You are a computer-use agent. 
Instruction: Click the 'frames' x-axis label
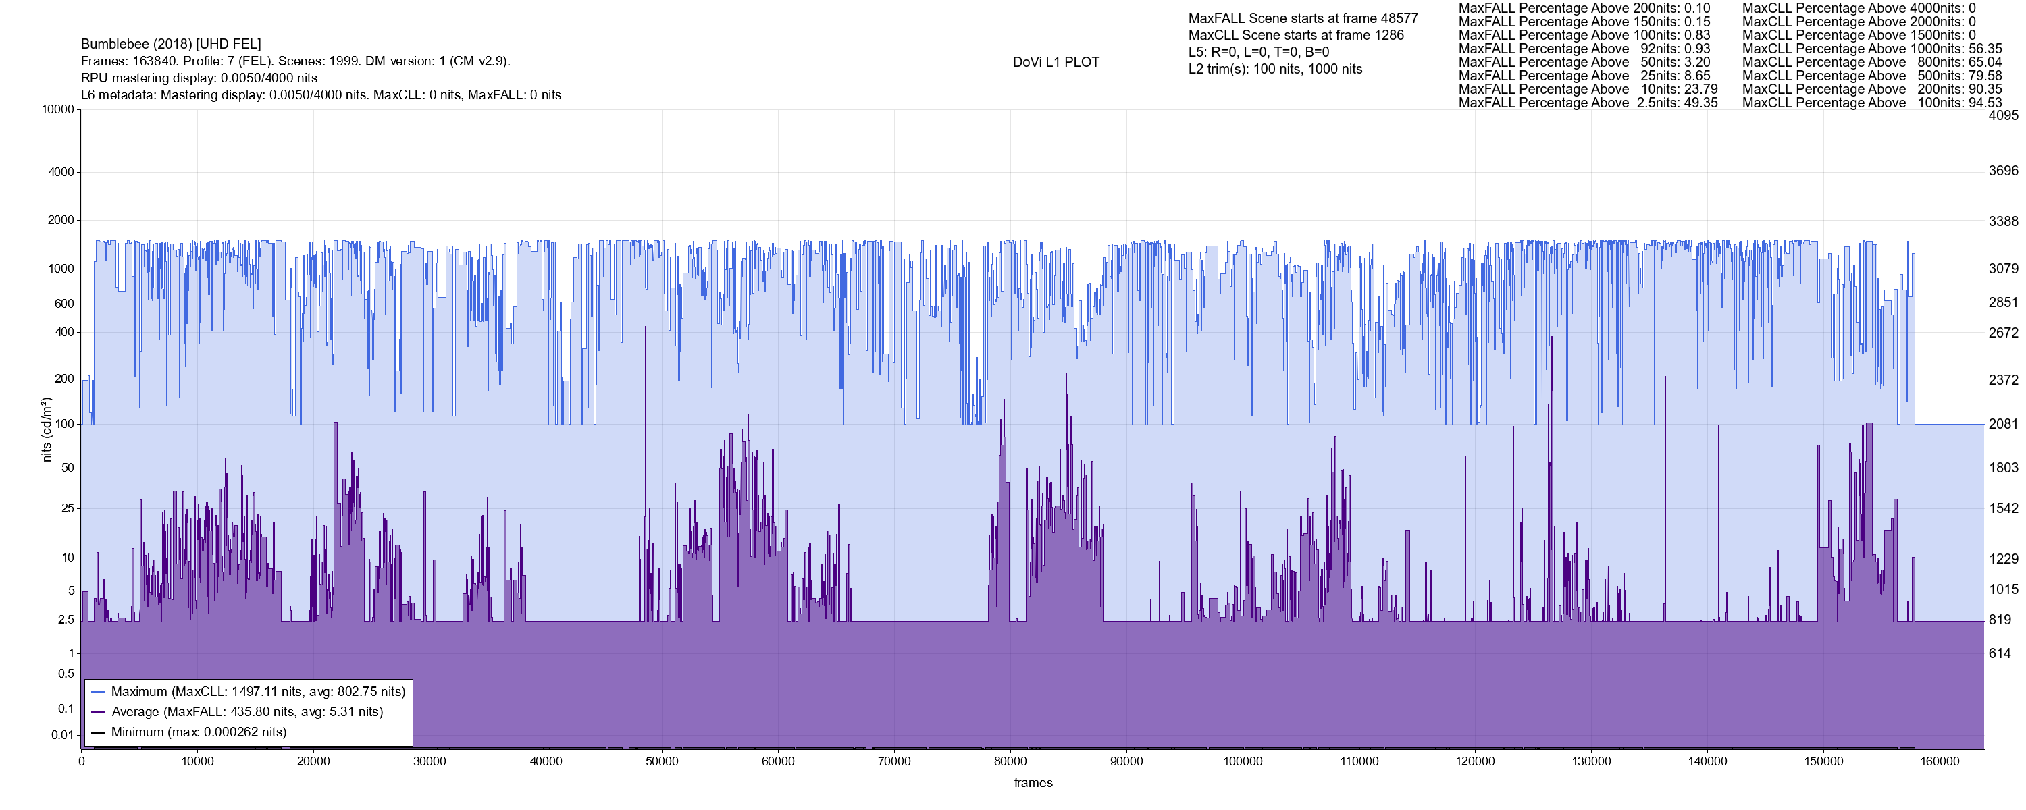pos(1033,782)
